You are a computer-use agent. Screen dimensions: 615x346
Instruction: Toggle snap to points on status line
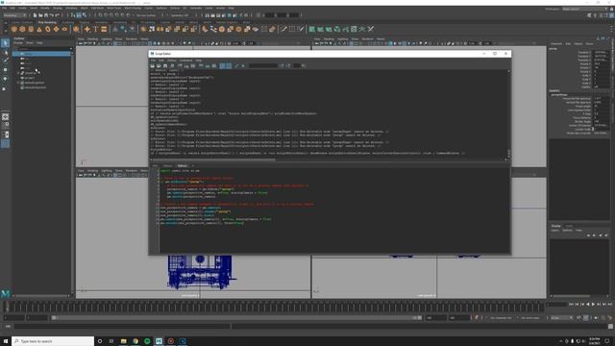point(111,15)
